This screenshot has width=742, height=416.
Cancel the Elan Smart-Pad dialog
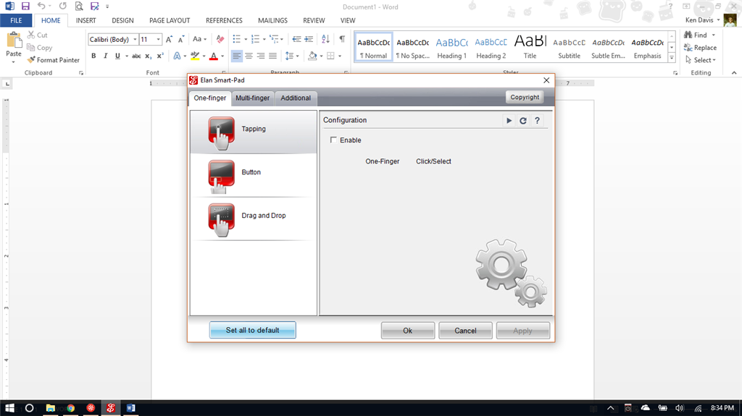465,331
